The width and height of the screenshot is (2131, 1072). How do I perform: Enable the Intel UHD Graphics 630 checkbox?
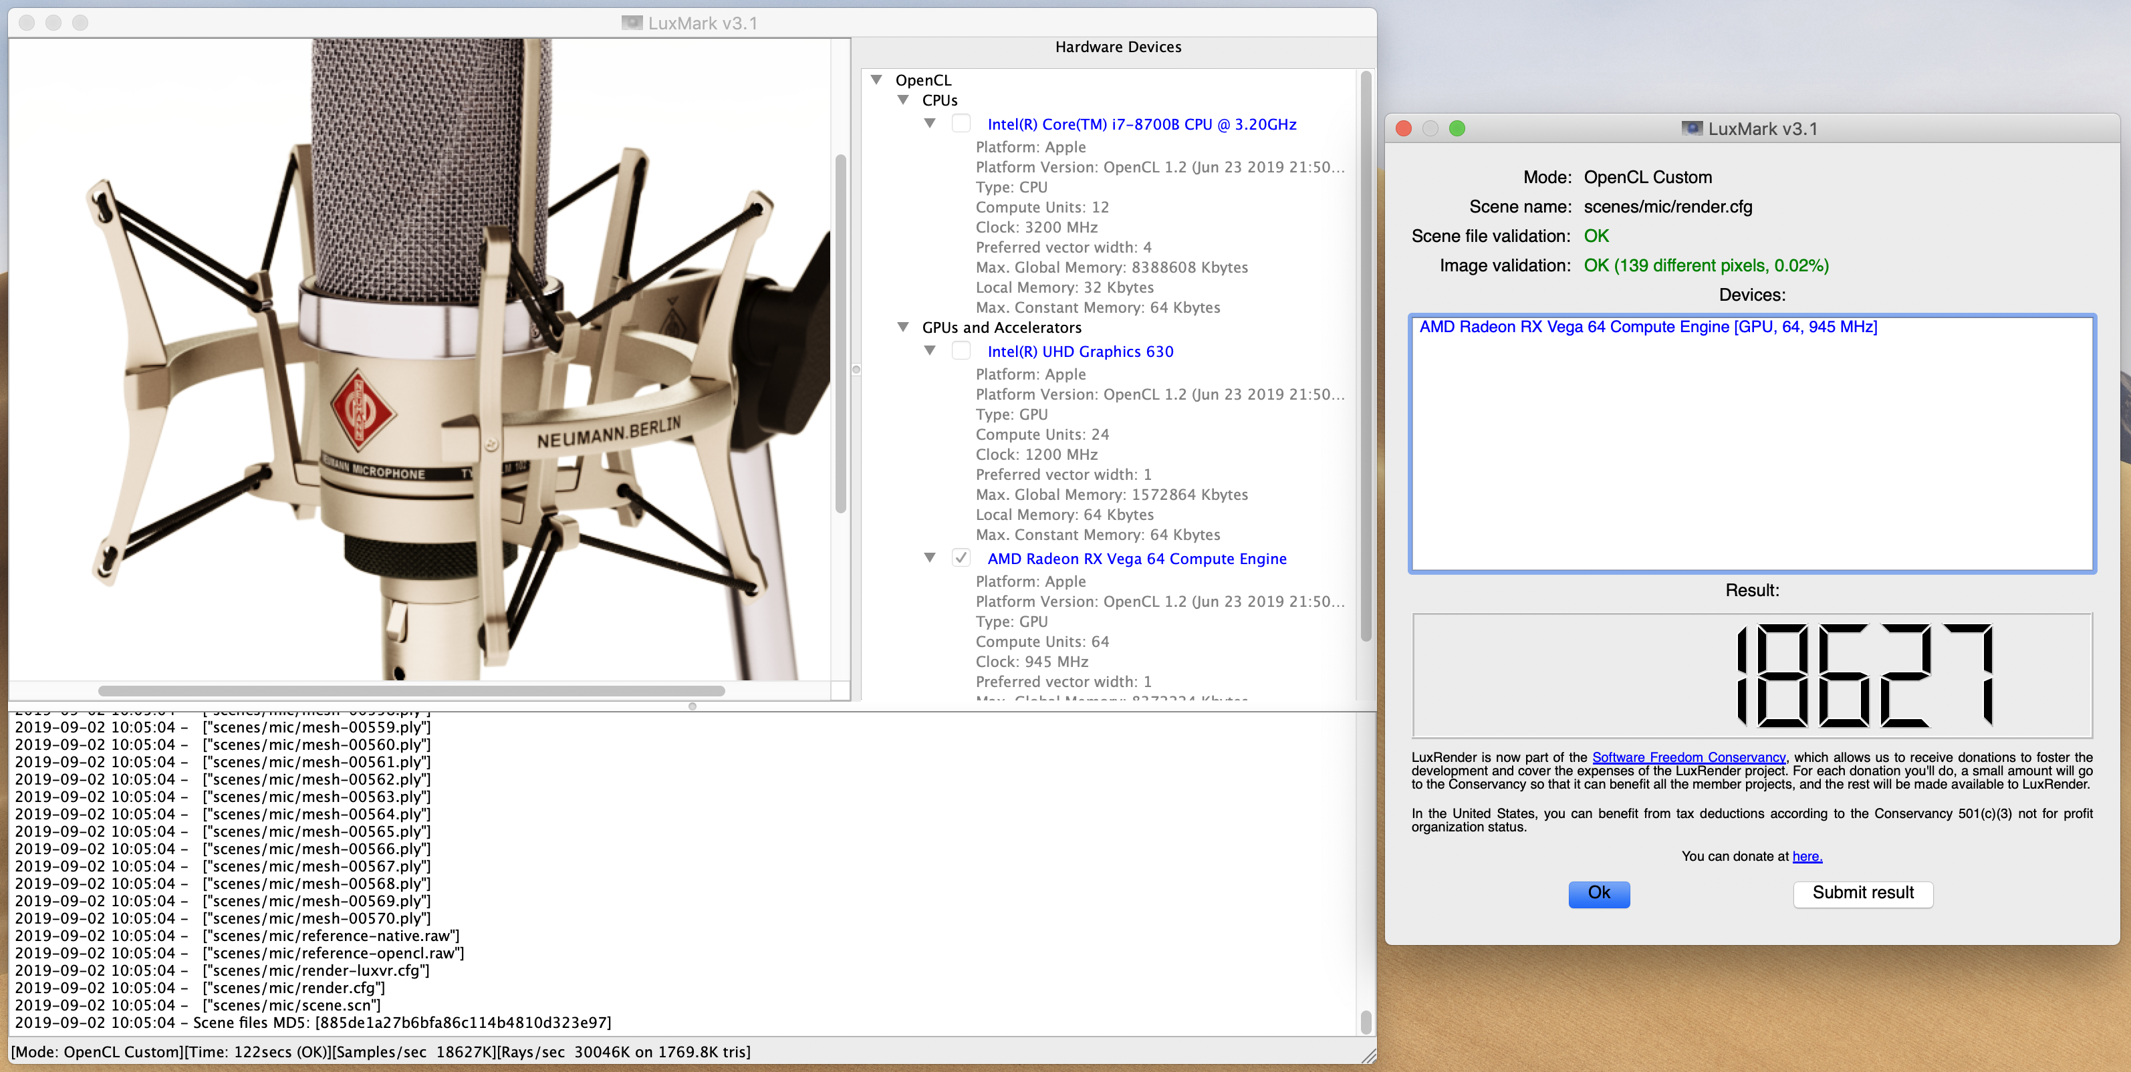(961, 351)
